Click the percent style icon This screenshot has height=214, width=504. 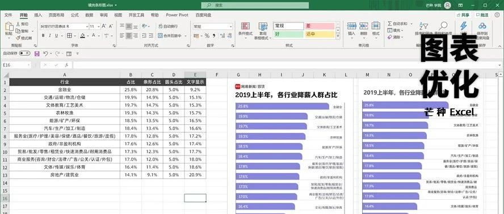(x=207, y=36)
